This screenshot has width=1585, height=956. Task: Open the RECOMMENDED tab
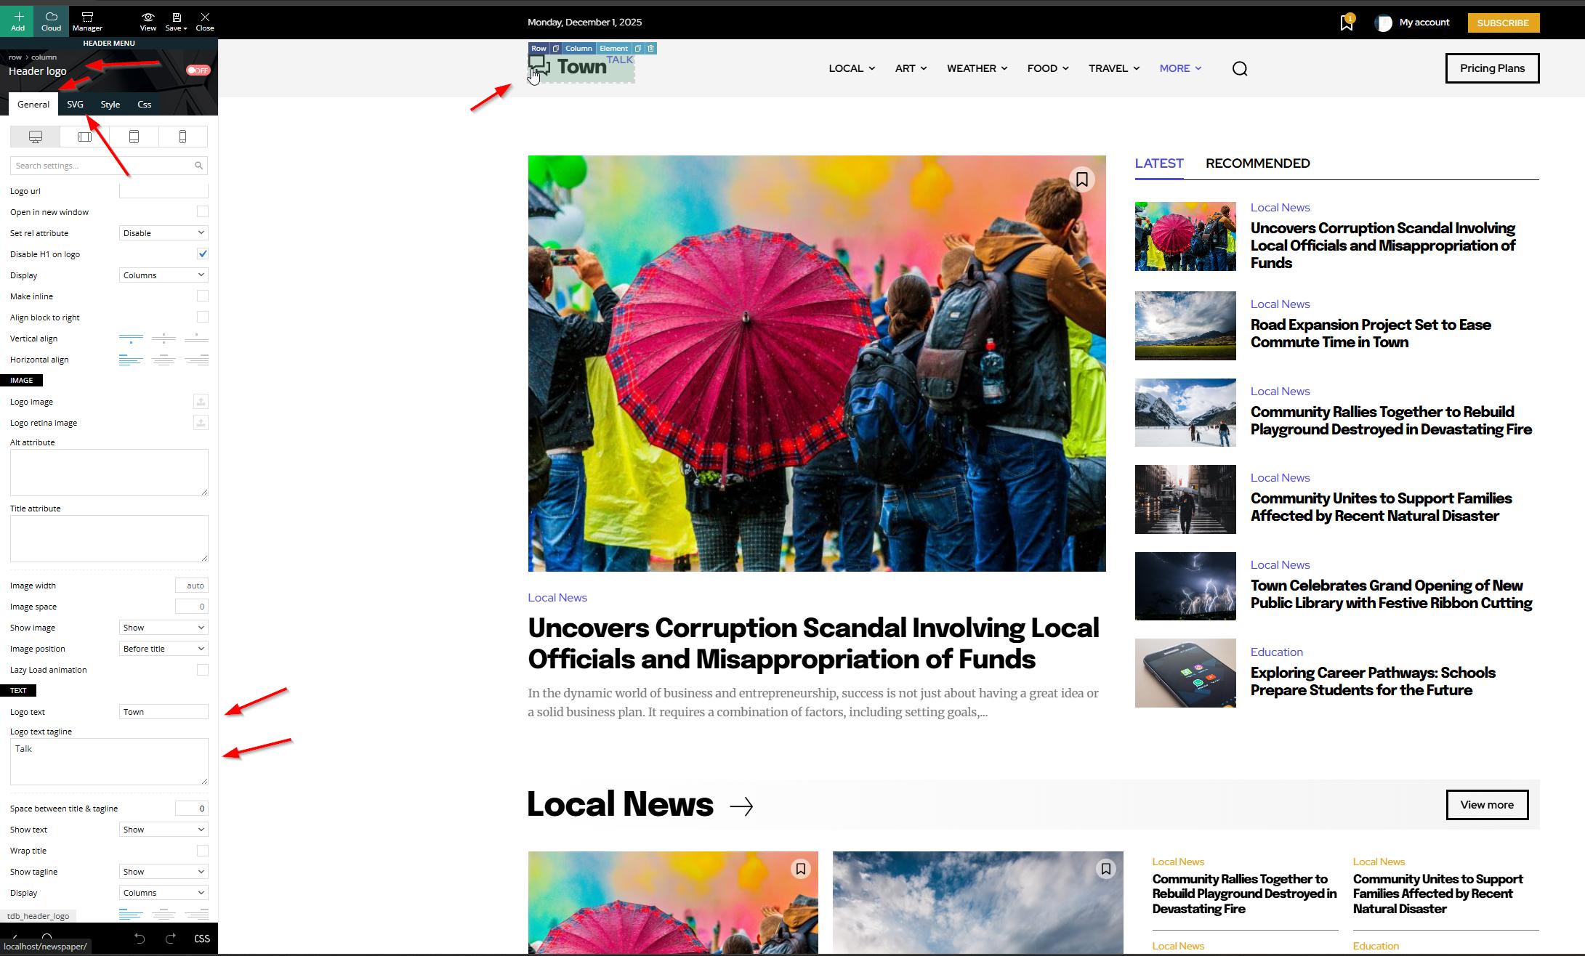(x=1257, y=163)
